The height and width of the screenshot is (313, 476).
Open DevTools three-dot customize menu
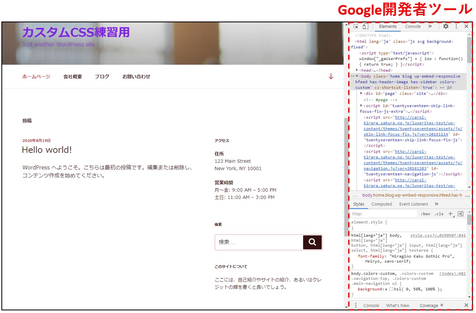456,26
